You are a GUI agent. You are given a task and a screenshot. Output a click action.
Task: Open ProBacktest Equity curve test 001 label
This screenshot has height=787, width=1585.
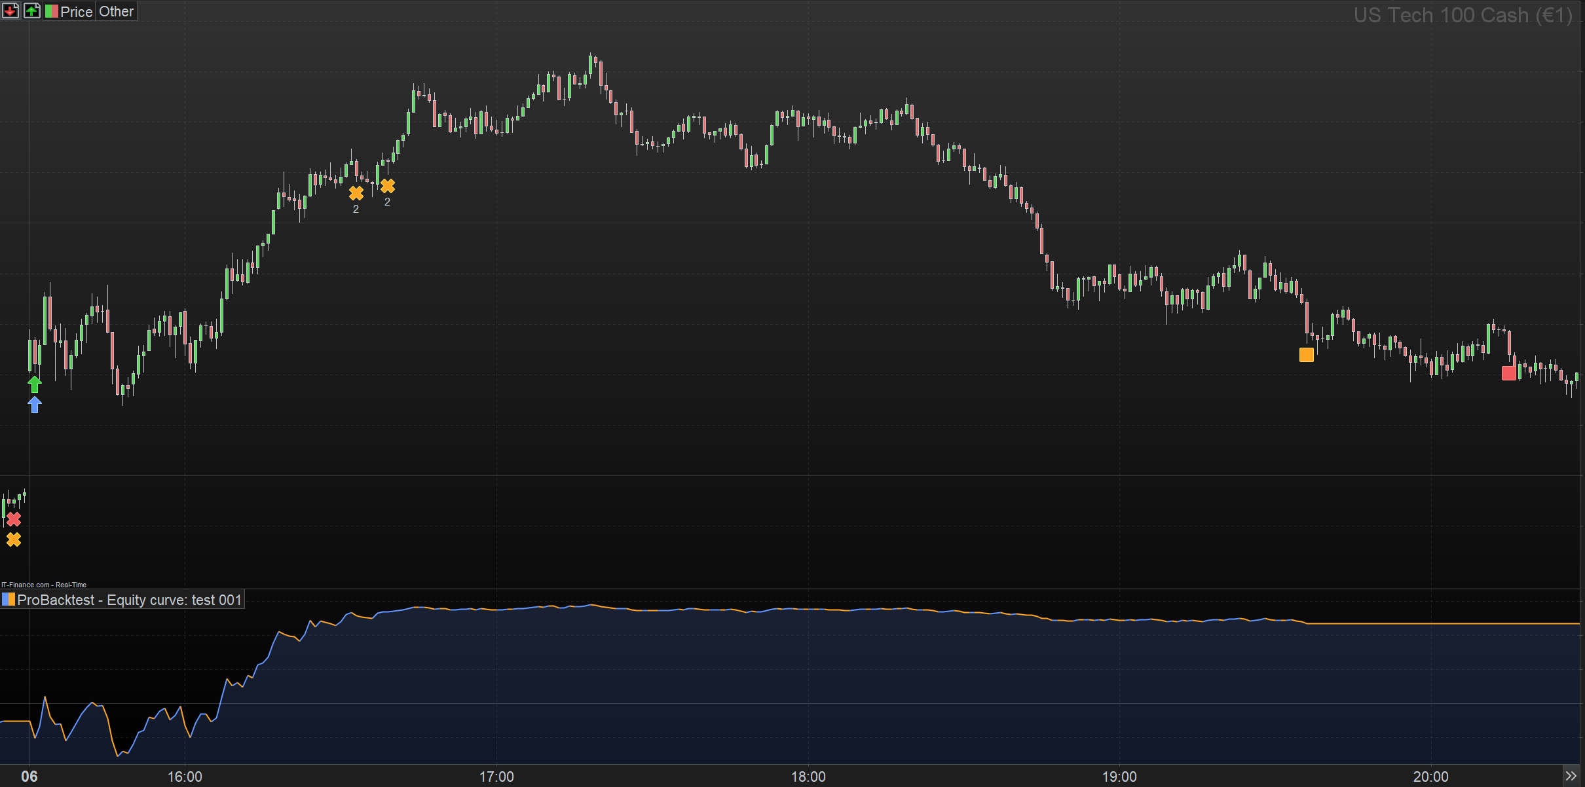pos(130,600)
